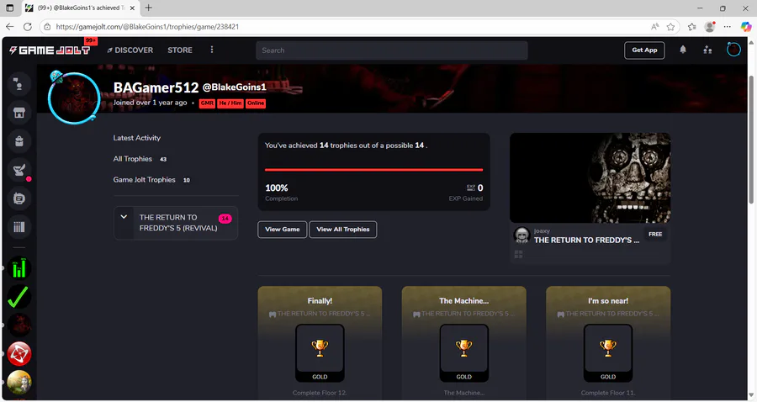Go to the Store page

pyautogui.click(x=180, y=50)
